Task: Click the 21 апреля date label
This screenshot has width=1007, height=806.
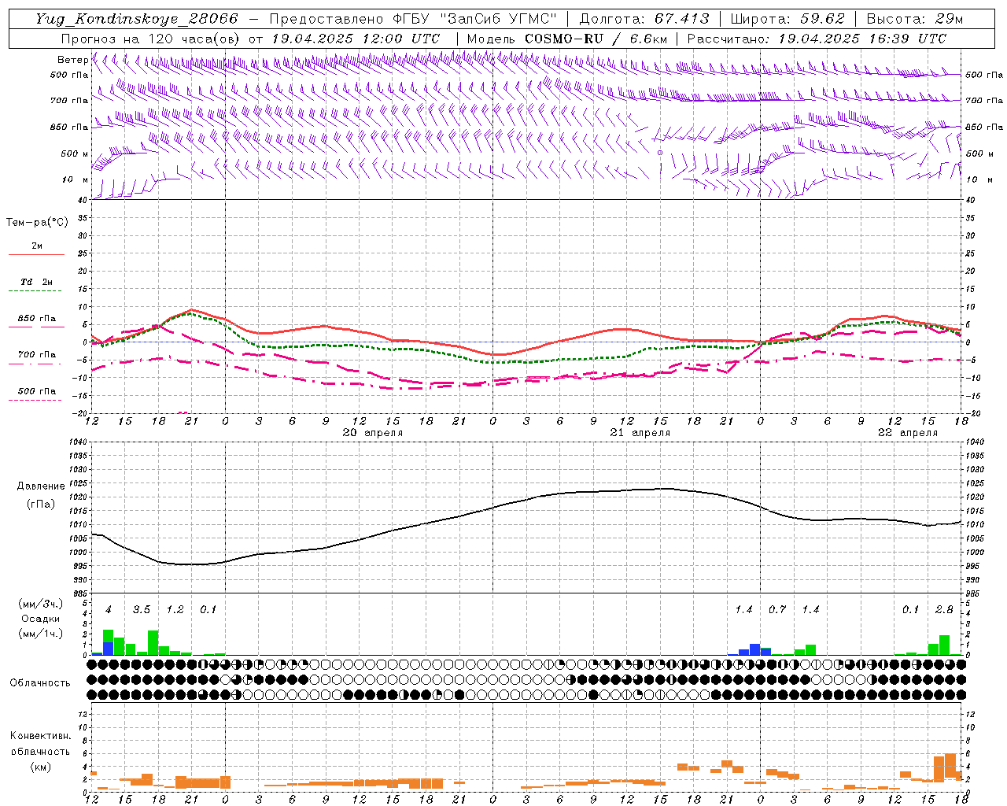Action: (640, 433)
